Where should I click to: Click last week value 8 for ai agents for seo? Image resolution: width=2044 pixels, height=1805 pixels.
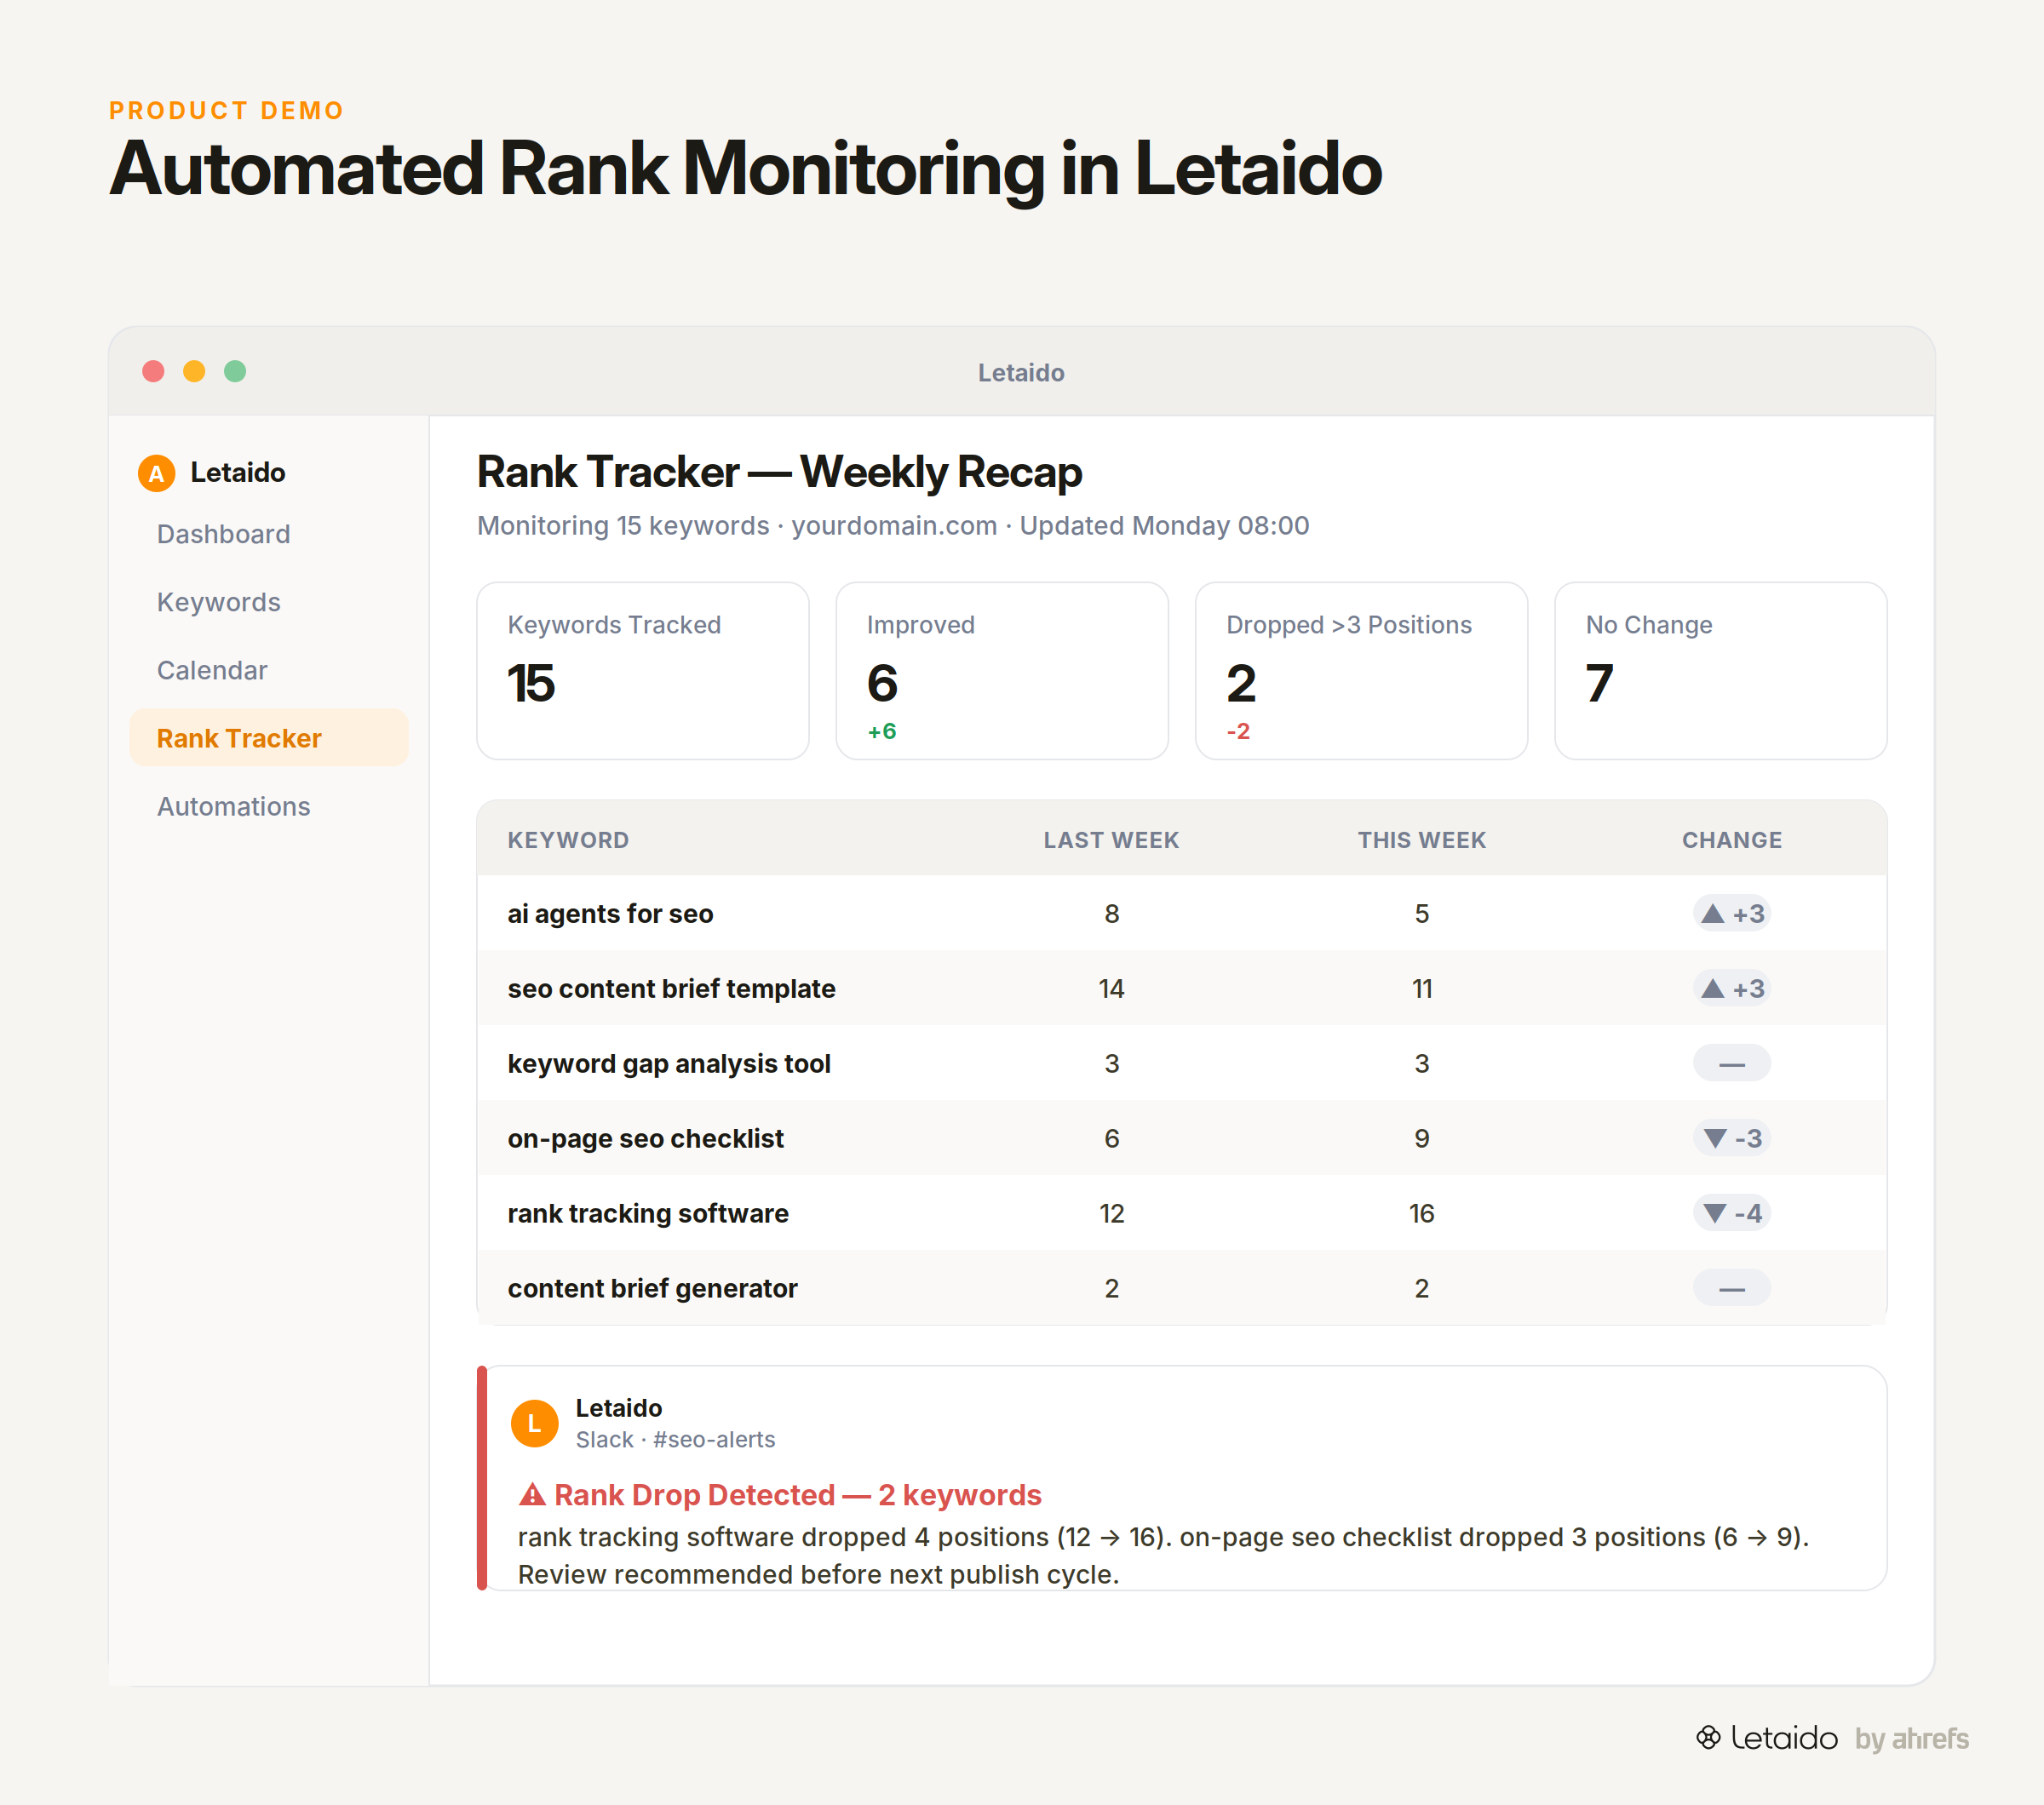[x=1111, y=914]
